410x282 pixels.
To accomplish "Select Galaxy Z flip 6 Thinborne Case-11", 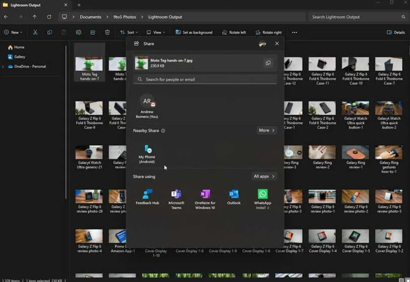I will 322,71.
